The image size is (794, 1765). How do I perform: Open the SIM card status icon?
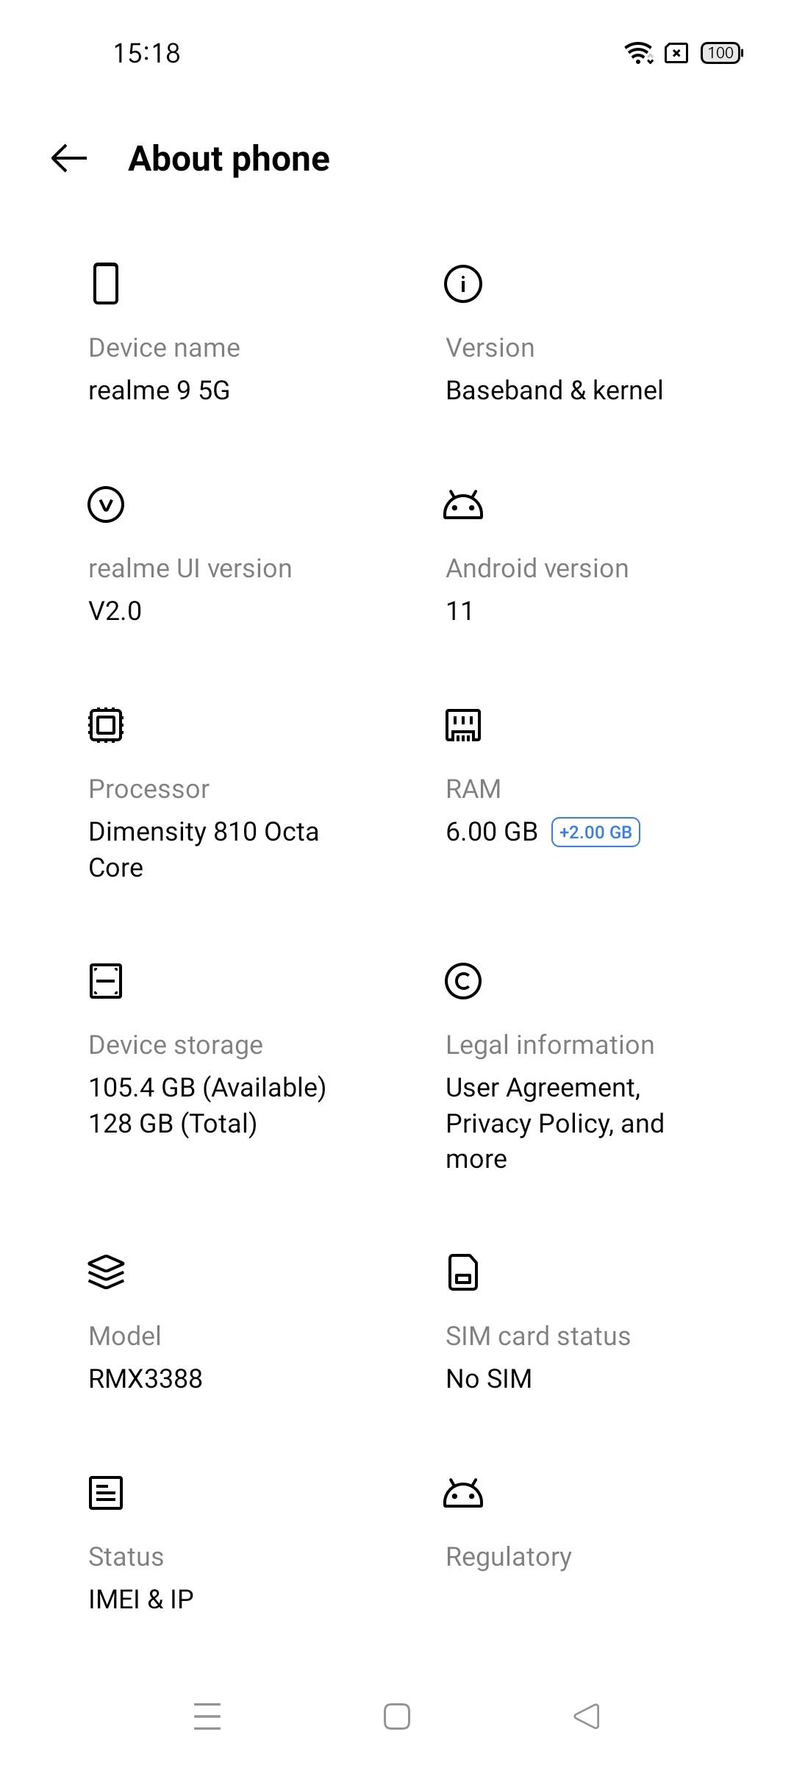click(x=463, y=1272)
